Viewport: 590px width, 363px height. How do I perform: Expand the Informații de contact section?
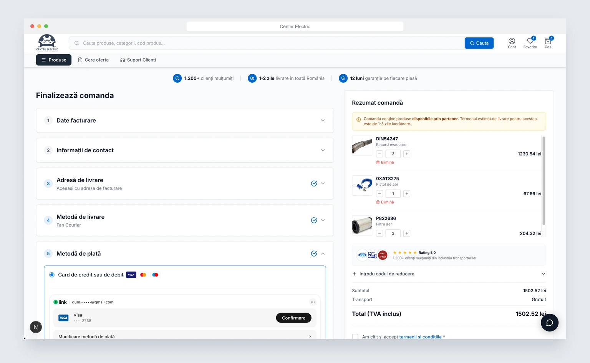click(185, 150)
